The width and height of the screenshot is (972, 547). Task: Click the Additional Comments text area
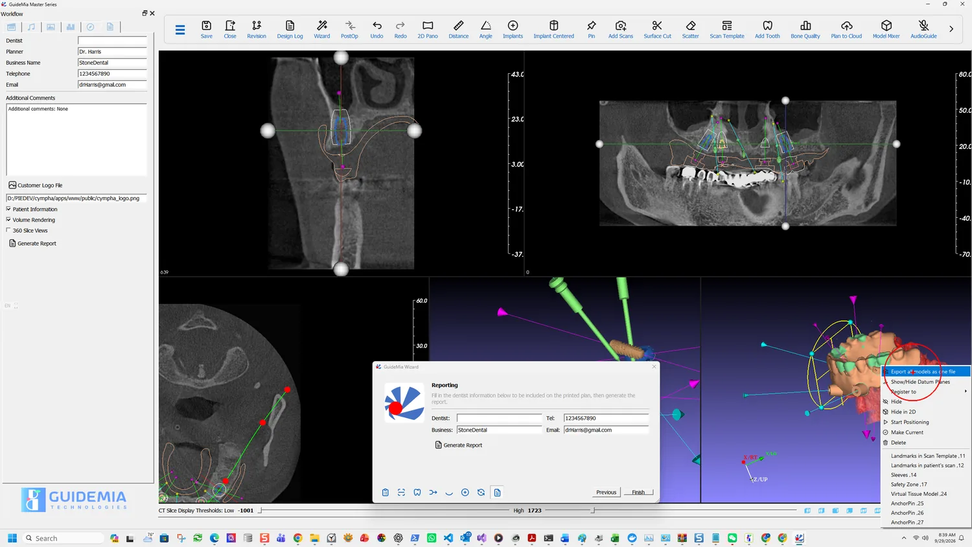[x=76, y=139]
